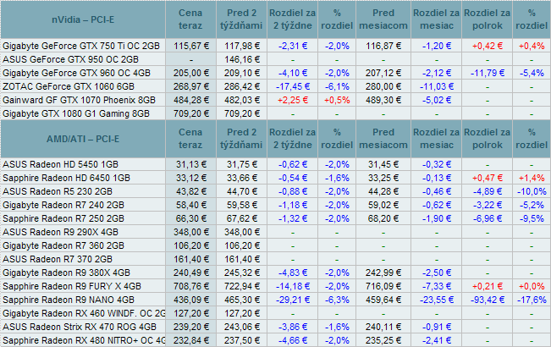Click the -29,21 € two-week difference
The height and width of the screenshot is (347, 551).
pos(293,300)
